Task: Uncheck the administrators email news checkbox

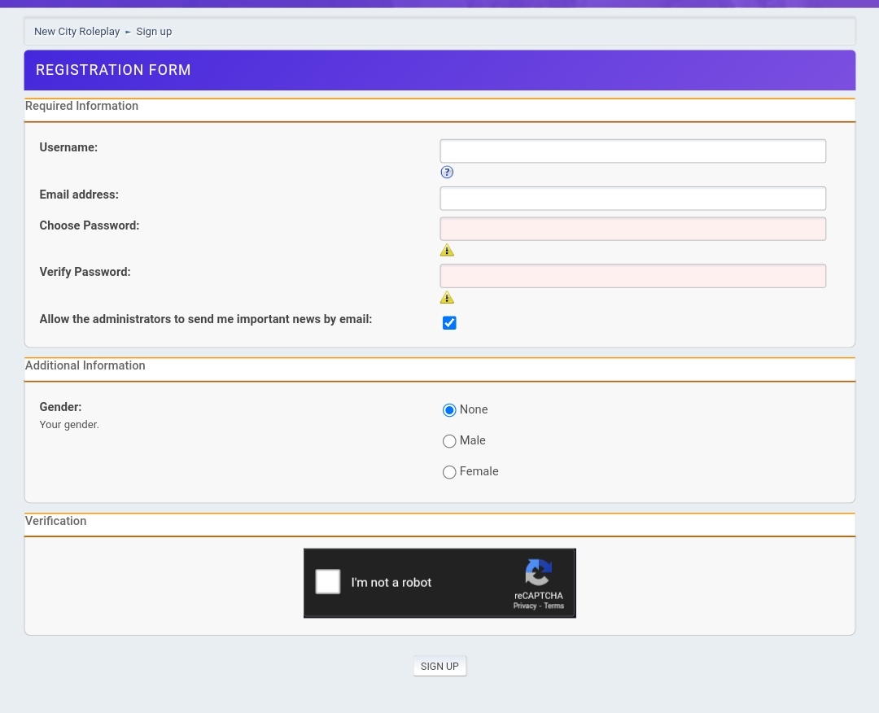Action: click(449, 323)
